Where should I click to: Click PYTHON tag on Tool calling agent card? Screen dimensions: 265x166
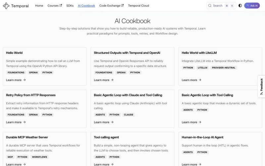click(x=114, y=157)
